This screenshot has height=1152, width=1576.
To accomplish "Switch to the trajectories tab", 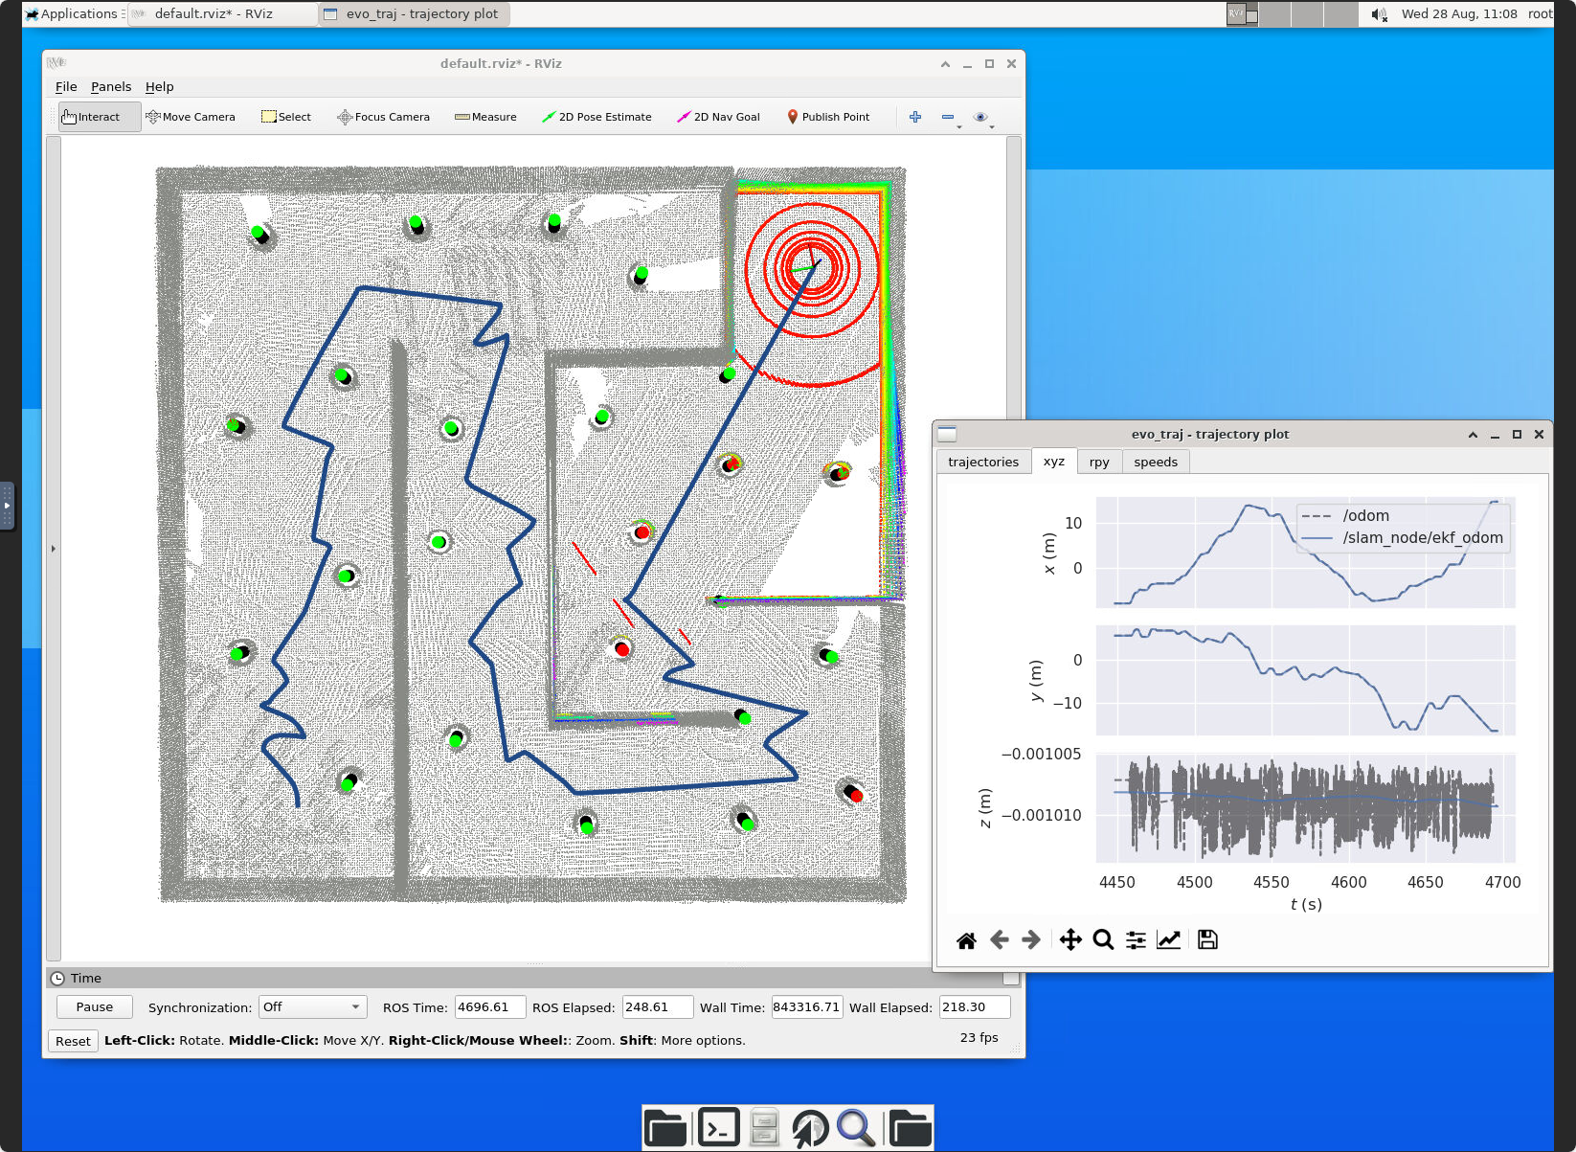I will (x=983, y=462).
